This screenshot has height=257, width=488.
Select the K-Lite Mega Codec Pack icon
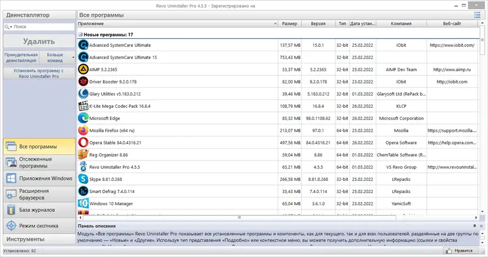pos(83,106)
